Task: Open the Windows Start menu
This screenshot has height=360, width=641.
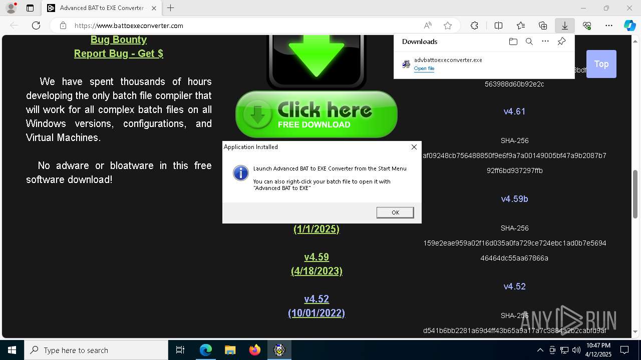Action: coord(12,350)
